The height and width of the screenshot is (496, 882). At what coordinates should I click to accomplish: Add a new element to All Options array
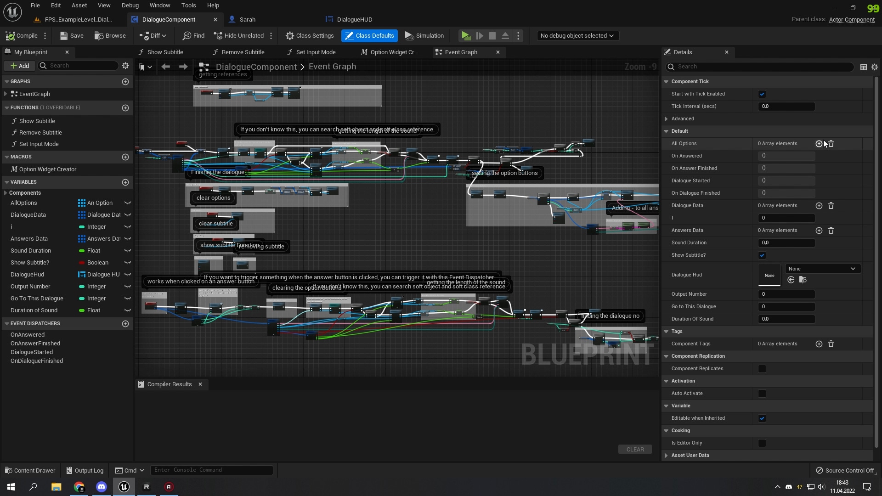pos(819,143)
